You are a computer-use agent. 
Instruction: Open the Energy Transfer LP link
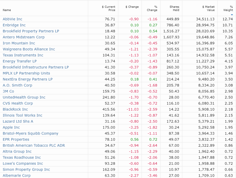click(20, 61)
